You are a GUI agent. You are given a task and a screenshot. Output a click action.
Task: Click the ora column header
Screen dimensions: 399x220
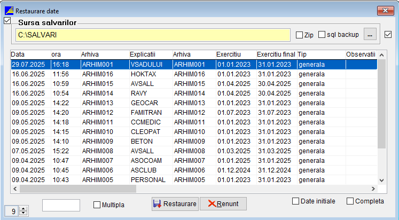click(66, 54)
